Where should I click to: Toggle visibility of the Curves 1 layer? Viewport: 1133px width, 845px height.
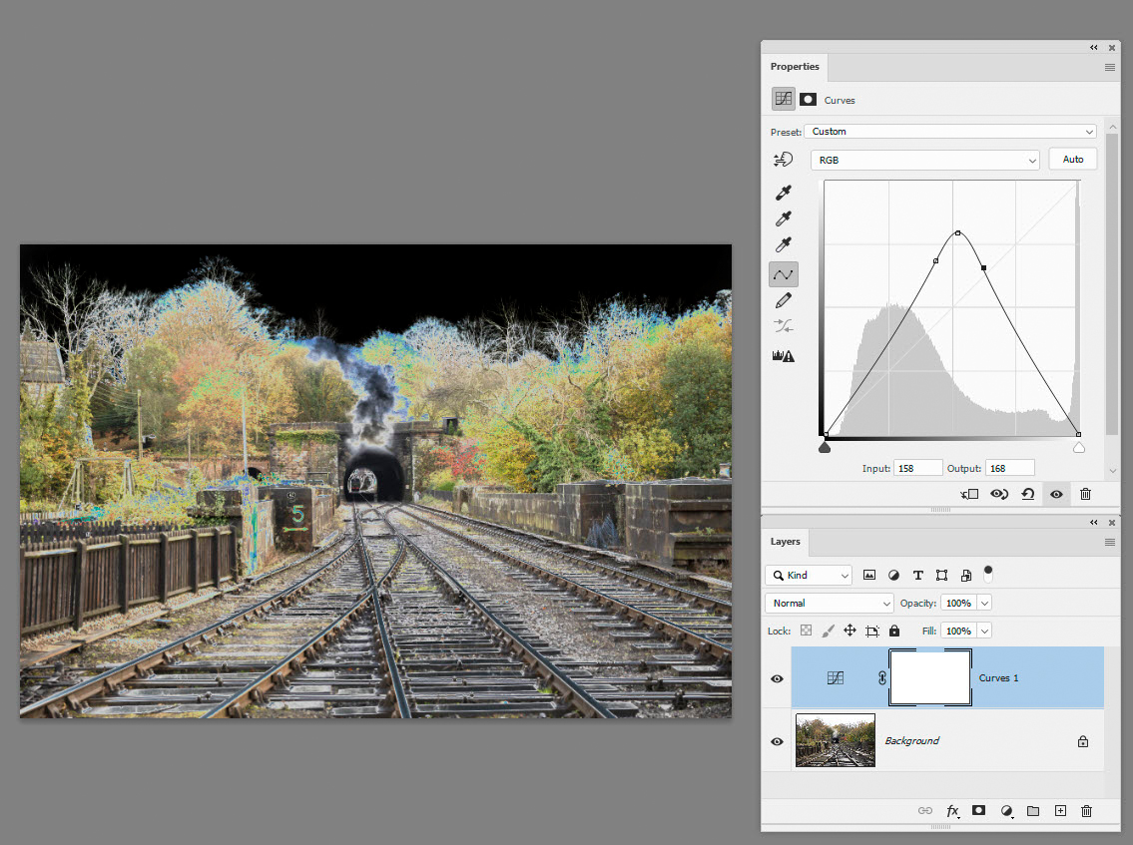pyautogui.click(x=777, y=677)
